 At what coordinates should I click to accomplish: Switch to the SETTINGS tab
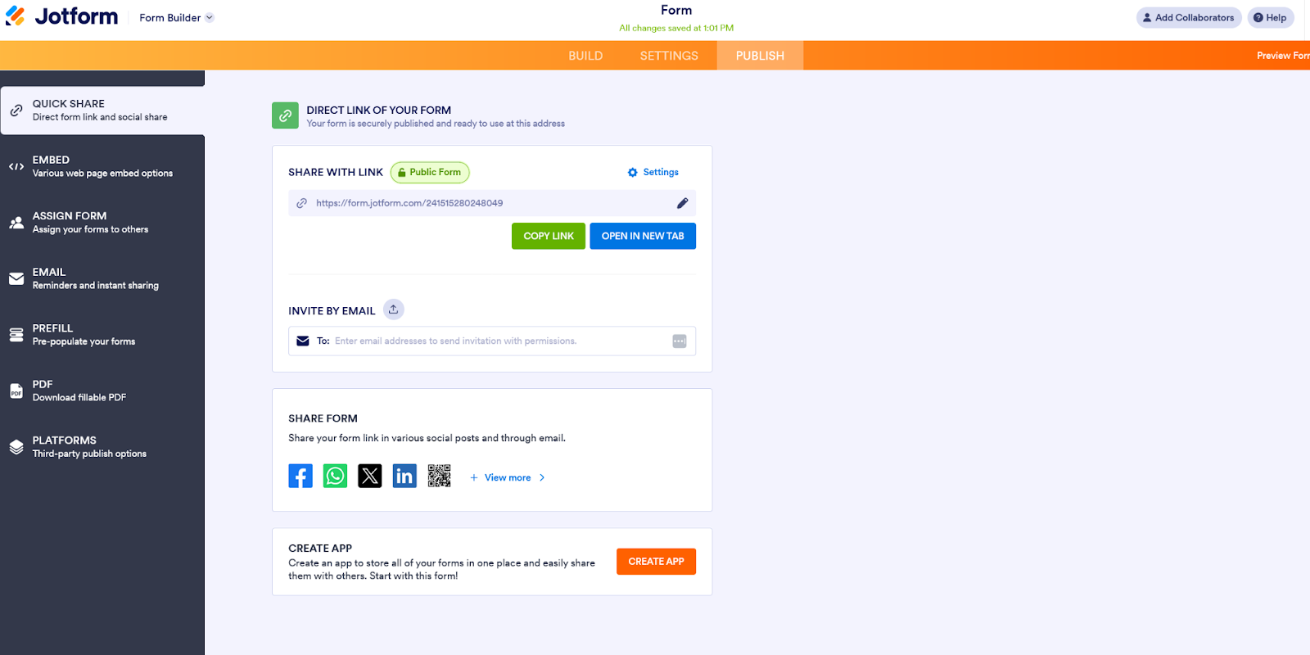pos(669,56)
